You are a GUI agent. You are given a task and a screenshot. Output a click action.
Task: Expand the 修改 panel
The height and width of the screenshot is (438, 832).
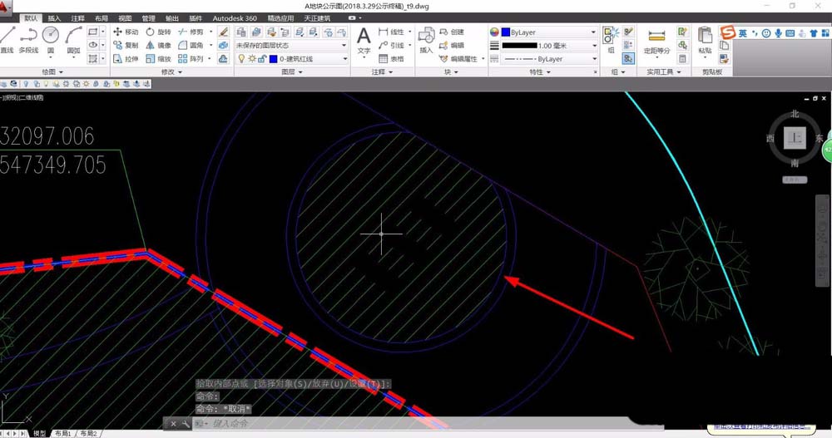(x=172, y=71)
